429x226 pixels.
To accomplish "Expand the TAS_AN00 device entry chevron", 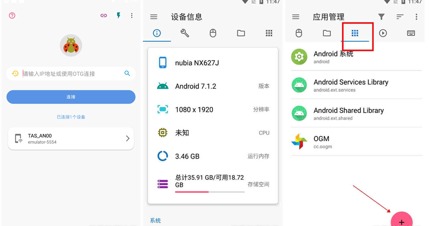I will coord(128,138).
